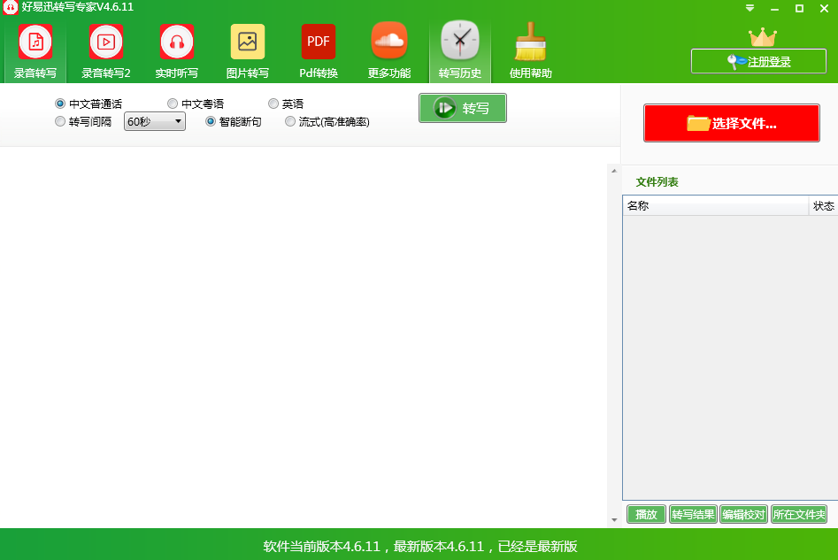Select 英语 English language option
Viewport: 838px width, 560px height.
(274, 103)
